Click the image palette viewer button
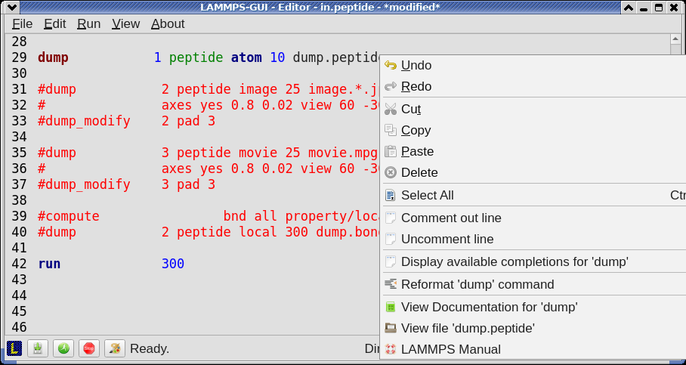 (x=115, y=349)
